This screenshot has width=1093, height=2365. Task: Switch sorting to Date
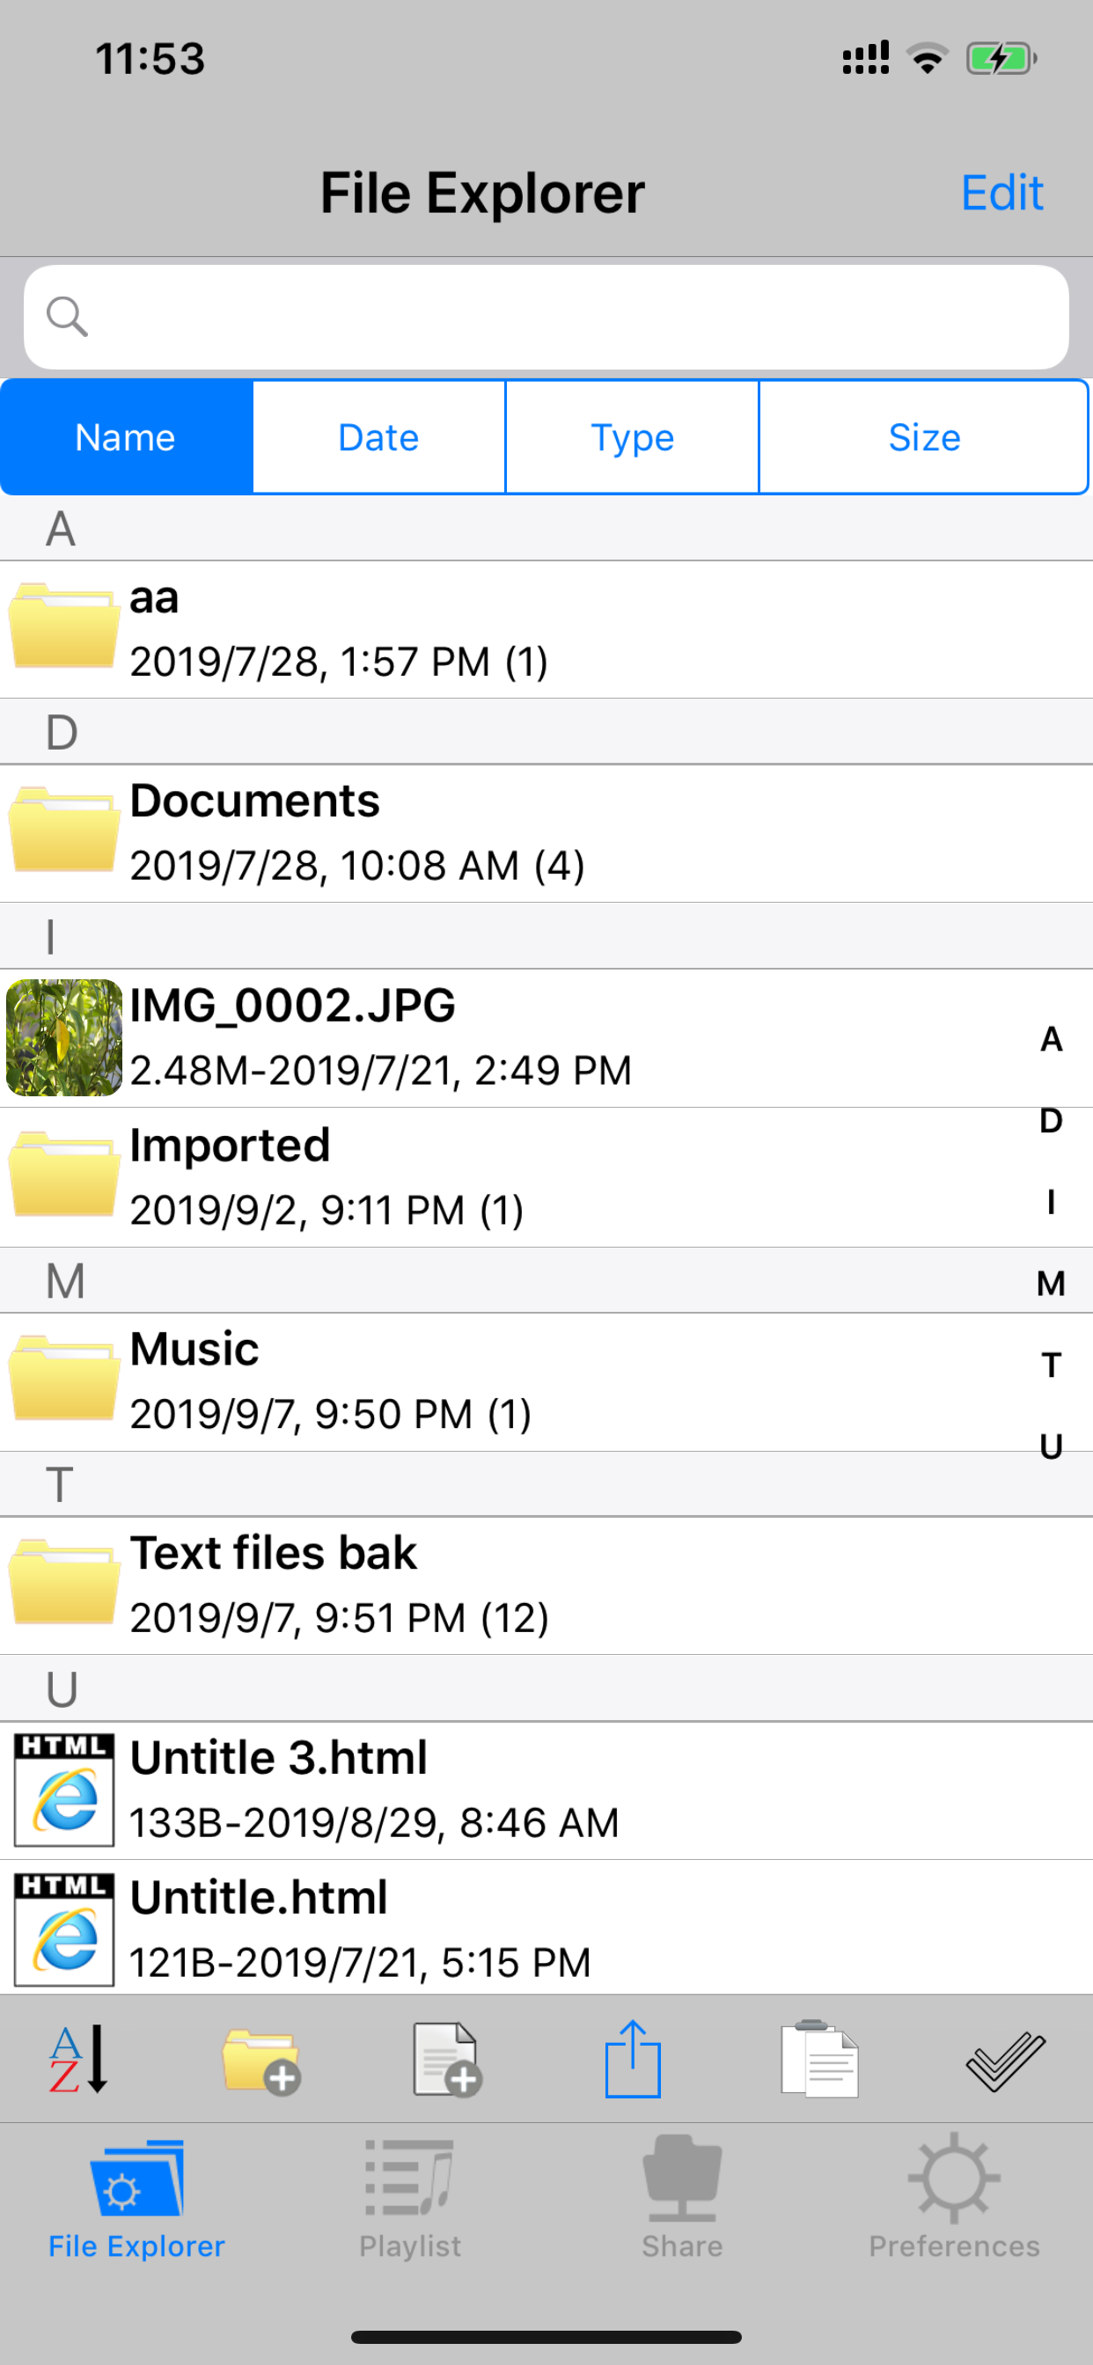click(378, 437)
